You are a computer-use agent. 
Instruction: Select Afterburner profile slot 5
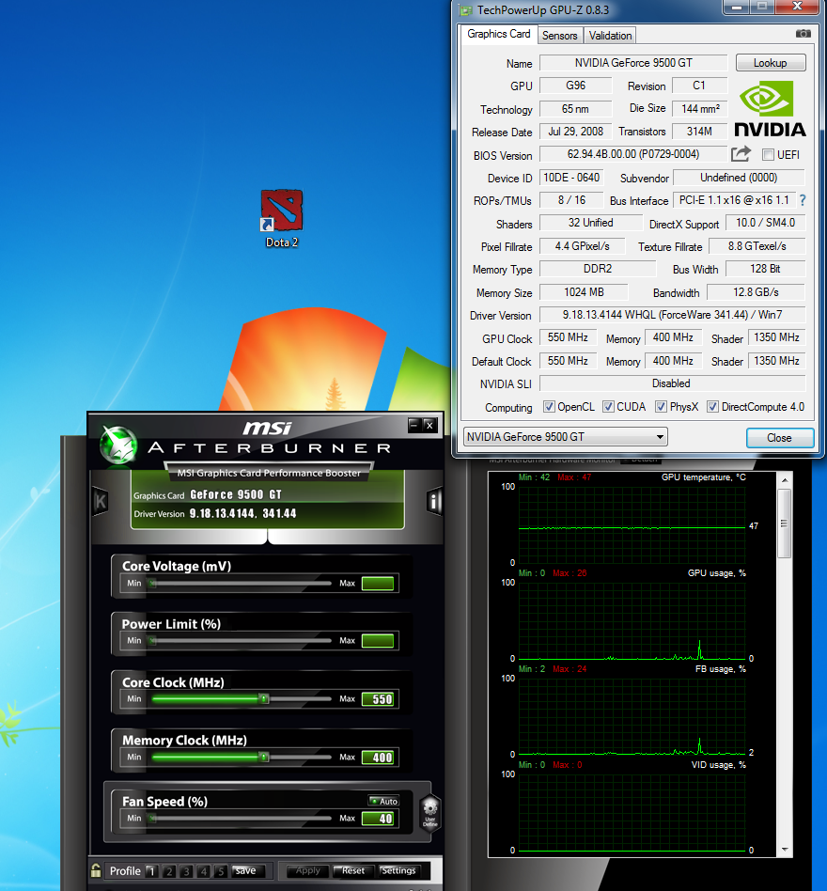click(222, 871)
